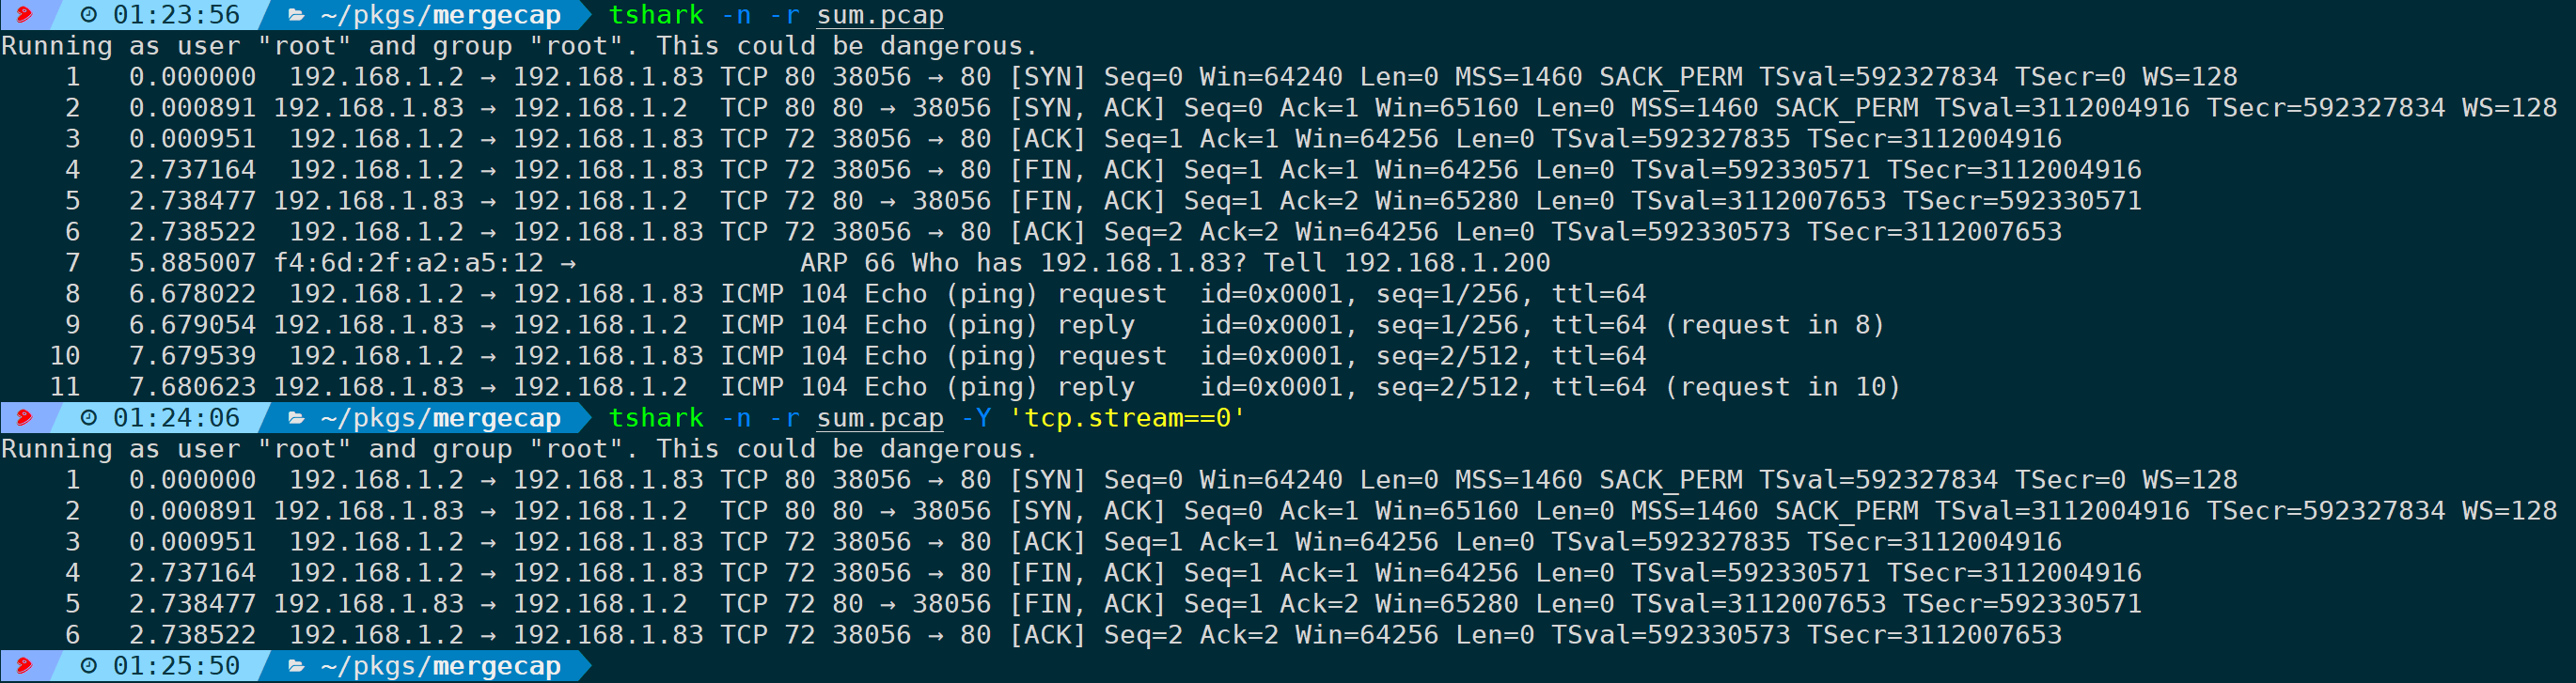The height and width of the screenshot is (683, 2576).
Task: Click the clock icon next to 01:23:56
Action: click(89, 15)
